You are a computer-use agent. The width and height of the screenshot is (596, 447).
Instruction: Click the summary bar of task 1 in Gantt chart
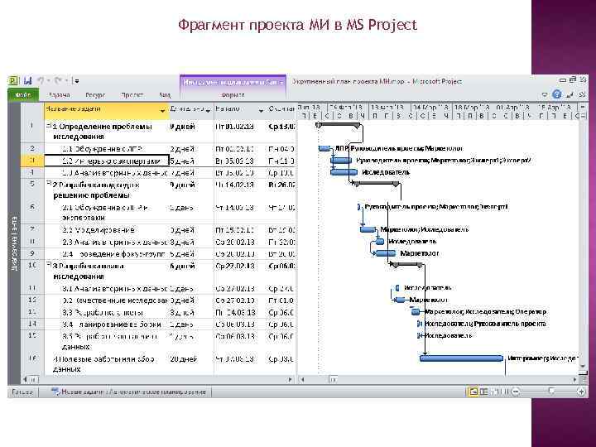(x=339, y=125)
